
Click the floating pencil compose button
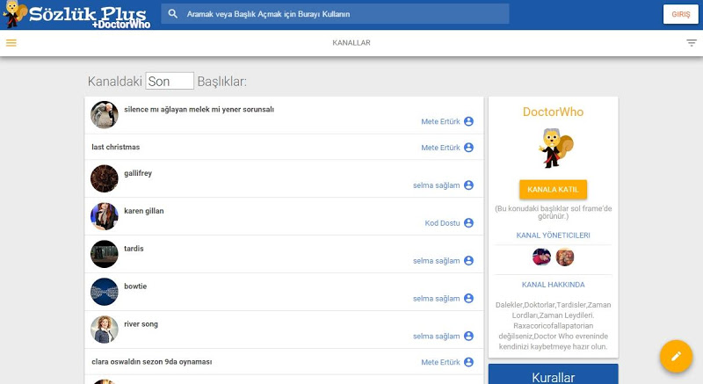click(676, 356)
